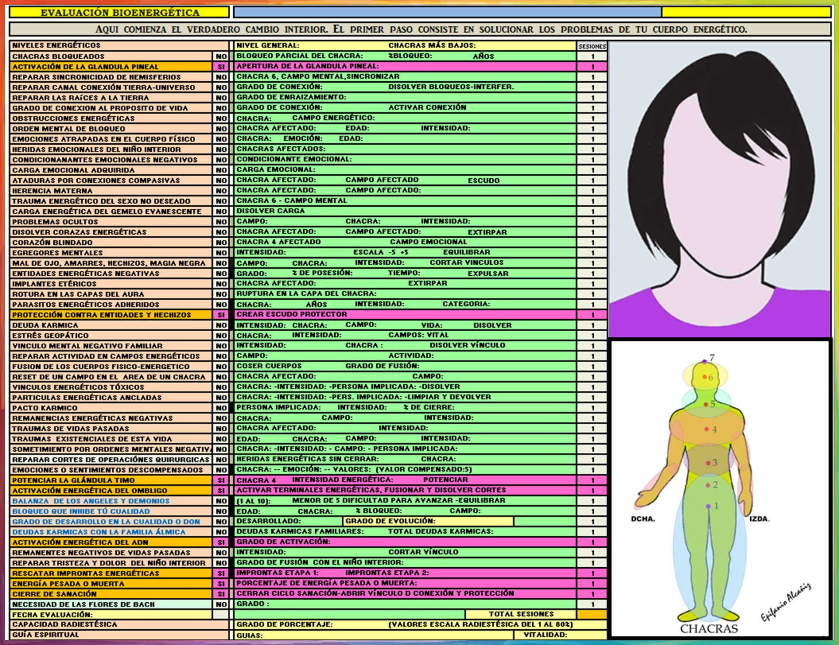Select chakra 5 point at the throat
The width and height of the screenshot is (839, 645).
coord(706,404)
